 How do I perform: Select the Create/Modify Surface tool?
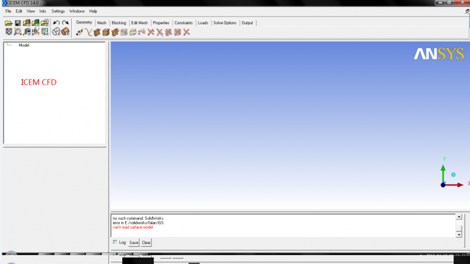pyautogui.click(x=97, y=32)
